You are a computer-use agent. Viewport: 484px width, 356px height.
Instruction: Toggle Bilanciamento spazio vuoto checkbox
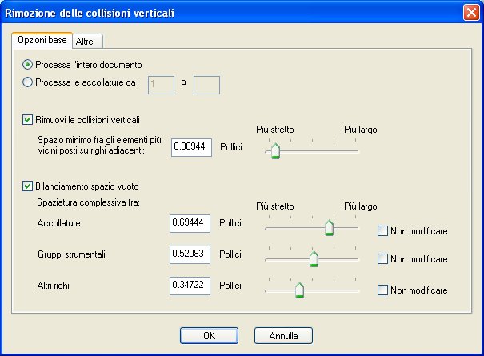point(28,186)
